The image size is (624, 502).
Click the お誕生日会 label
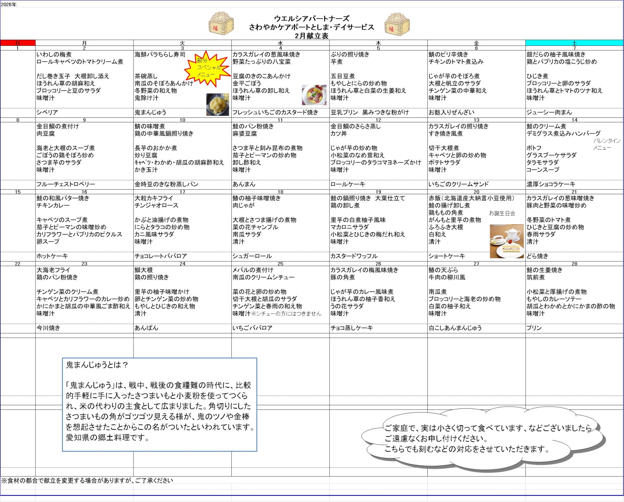(502, 213)
